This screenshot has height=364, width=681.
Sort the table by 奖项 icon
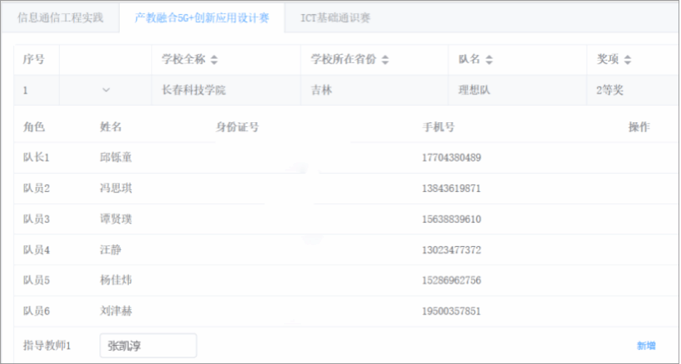(x=628, y=60)
